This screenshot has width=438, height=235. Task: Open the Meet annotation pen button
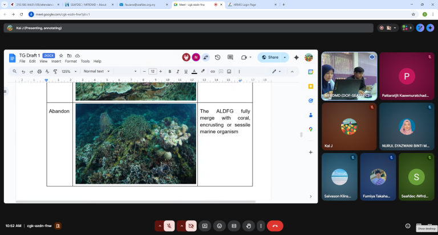click(x=420, y=28)
